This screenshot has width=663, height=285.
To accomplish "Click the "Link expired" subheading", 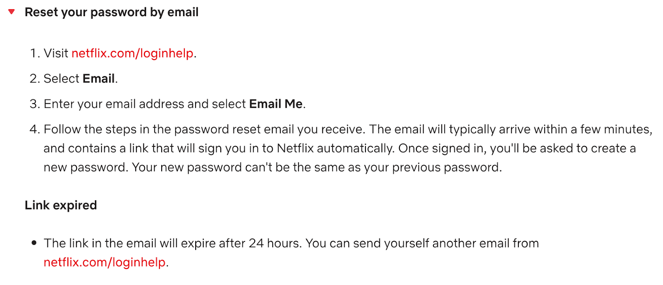I will click(x=60, y=205).
